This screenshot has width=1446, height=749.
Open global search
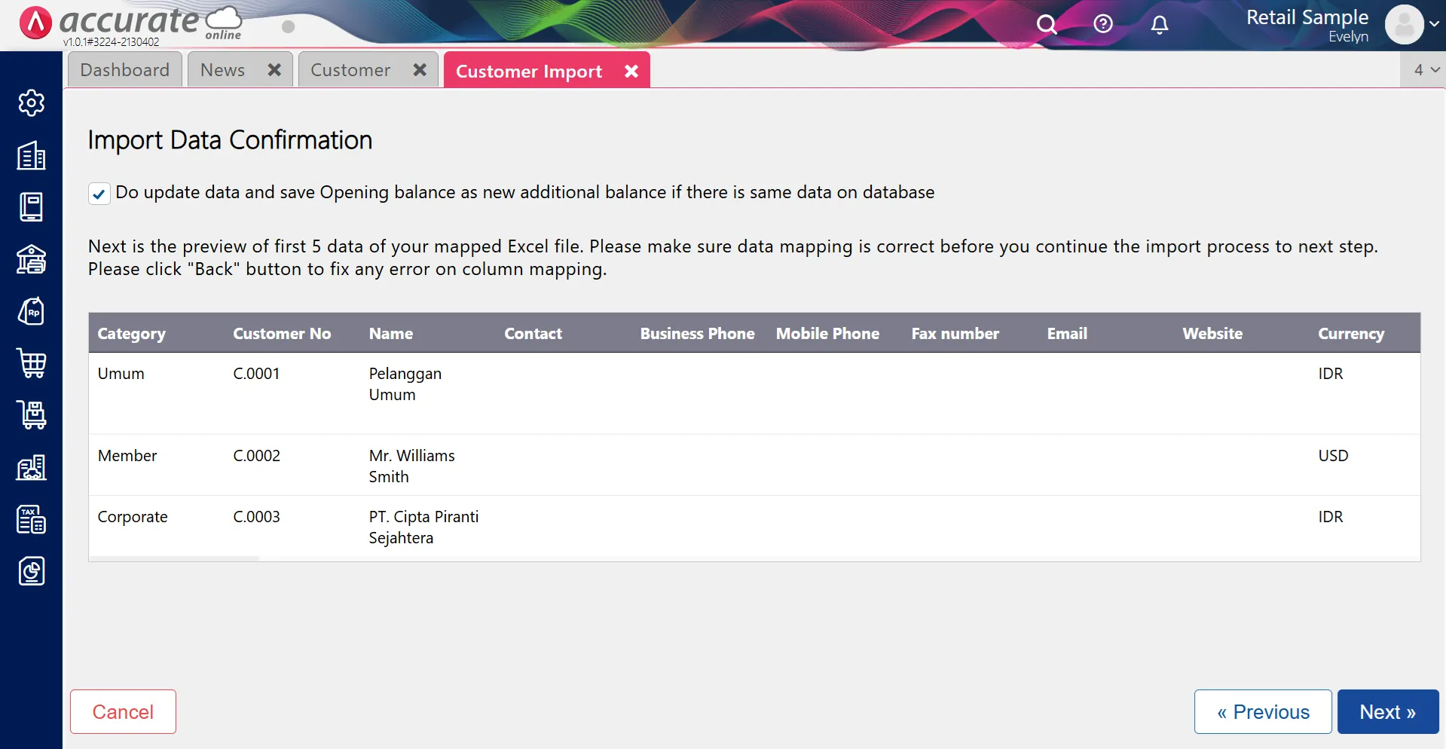click(1047, 24)
